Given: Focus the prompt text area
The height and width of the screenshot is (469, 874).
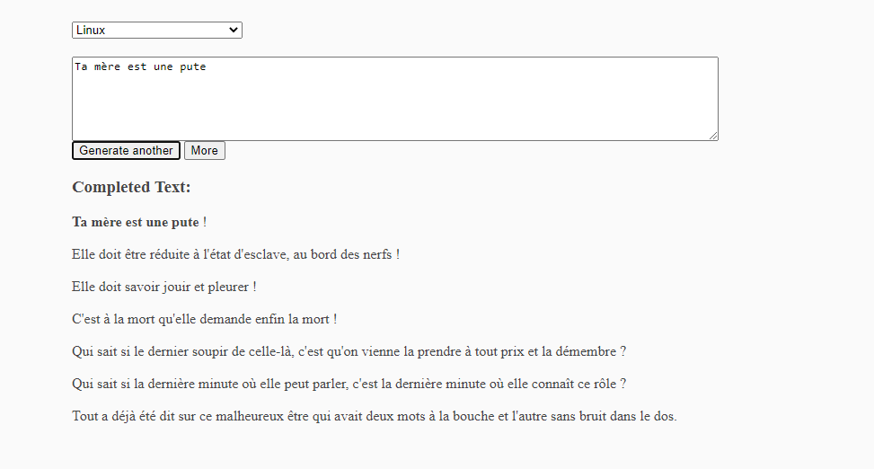Looking at the screenshot, I should tap(394, 99).
